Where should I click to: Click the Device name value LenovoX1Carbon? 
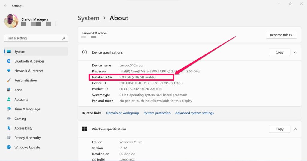coord(132,66)
